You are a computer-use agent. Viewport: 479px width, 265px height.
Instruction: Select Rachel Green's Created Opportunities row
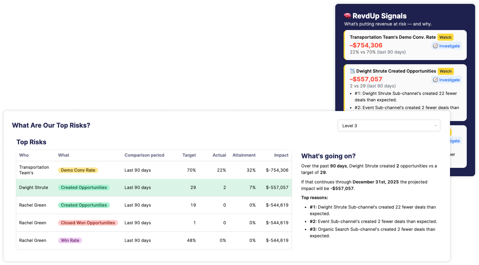(x=154, y=205)
